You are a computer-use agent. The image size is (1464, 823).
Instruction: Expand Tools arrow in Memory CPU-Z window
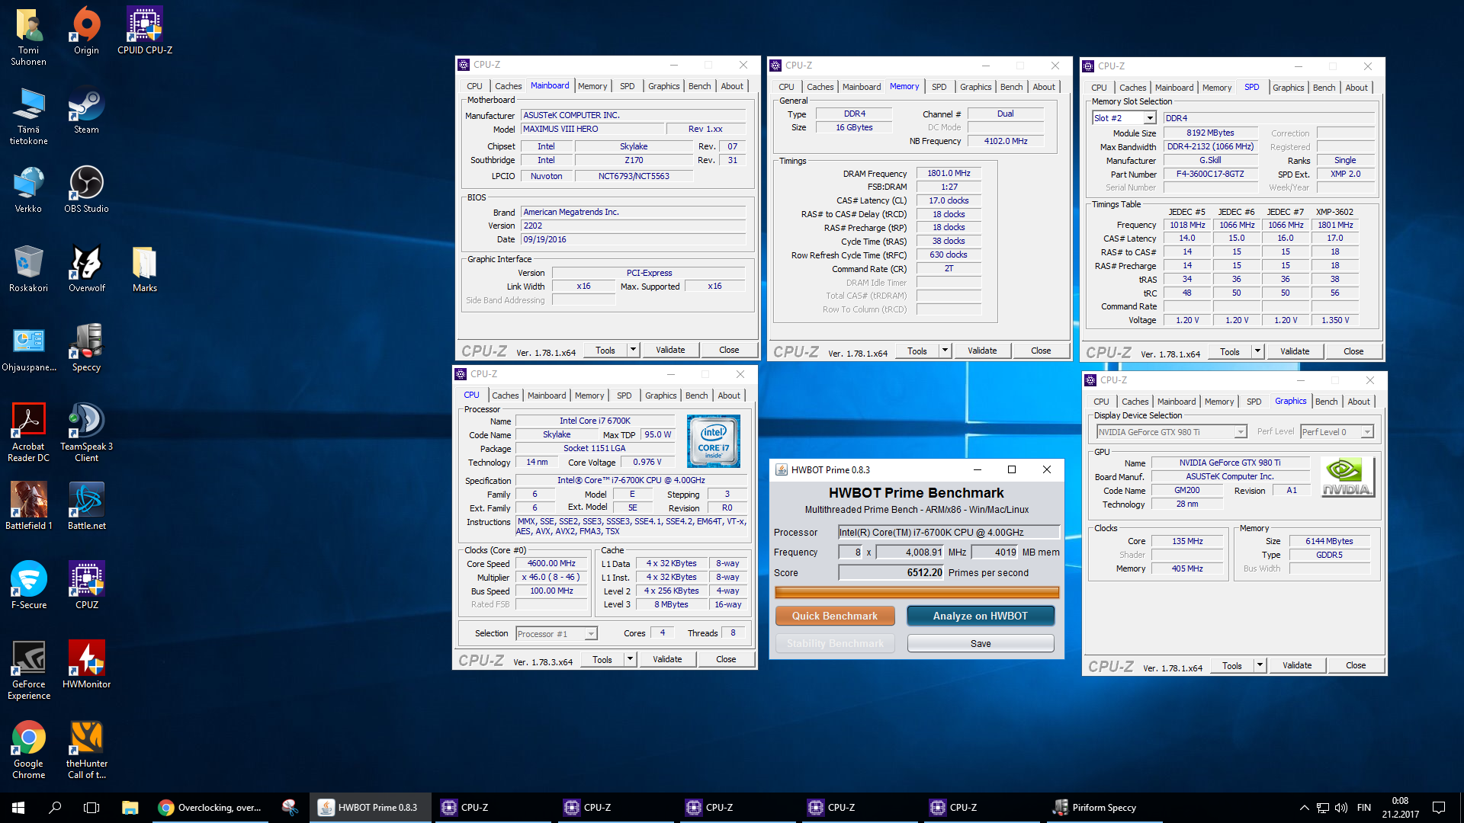945,351
